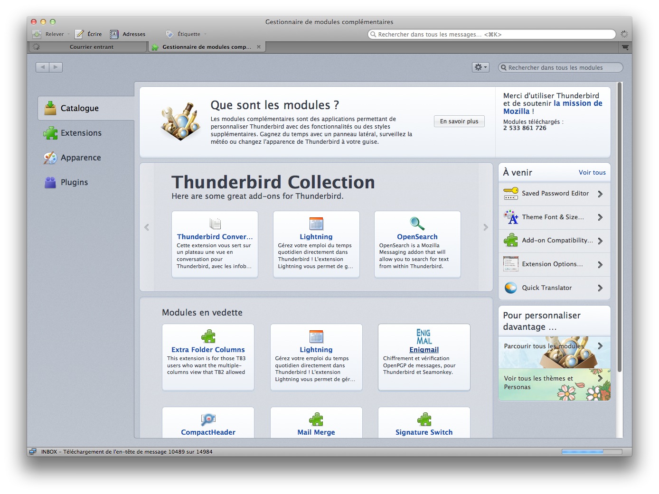The image size is (659, 494).
Task: Expand Add-on Compatibility chevron
Action: (x=601, y=241)
